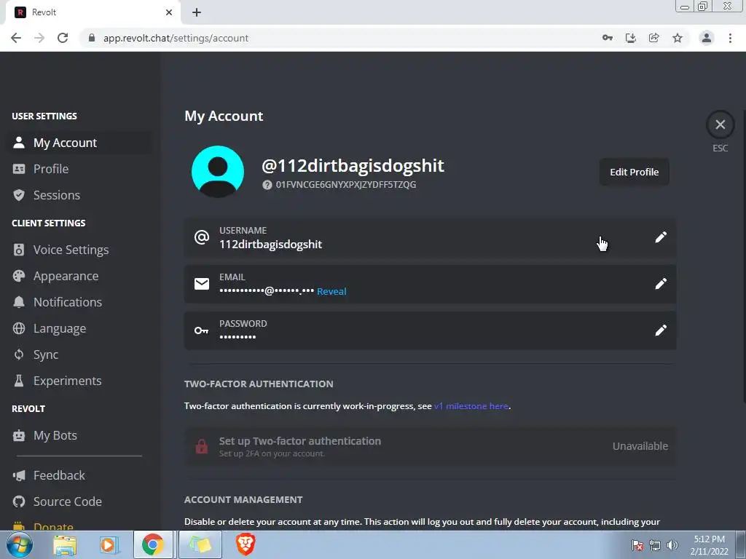The height and width of the screenshot is (559, 746).
Task: Click the @ icon in Username row
Action: 202,237
